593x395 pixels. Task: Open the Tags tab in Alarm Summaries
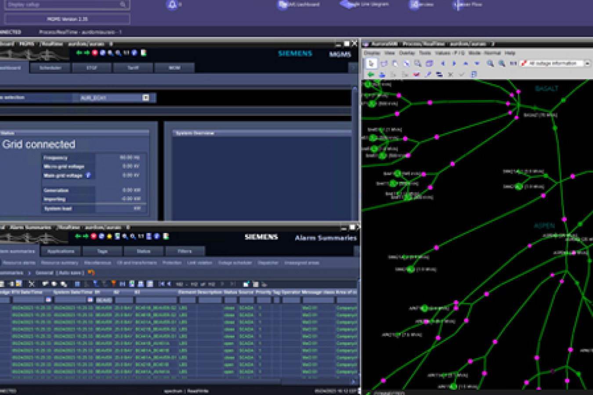click(102, 251)
